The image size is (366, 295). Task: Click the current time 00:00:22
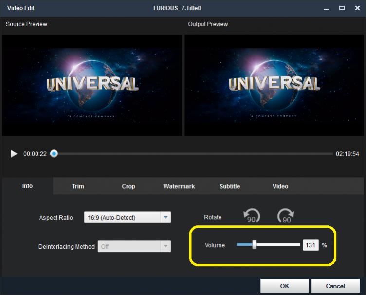click(x=35, y=154)
